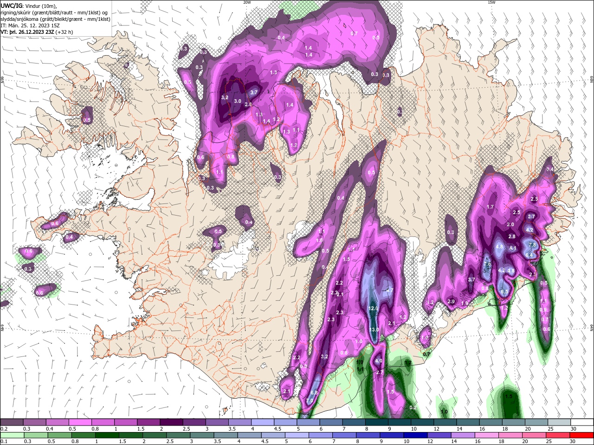Click the "4.0" value south of the glacier
The height and width of the screenshot is (445, 594).
pyautogui.click(x=379, y=361)
